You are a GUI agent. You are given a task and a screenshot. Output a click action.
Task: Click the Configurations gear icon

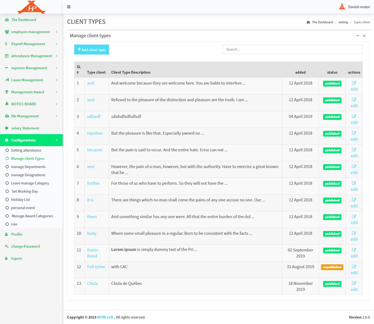pyautogui.click(x=7, y=140)
